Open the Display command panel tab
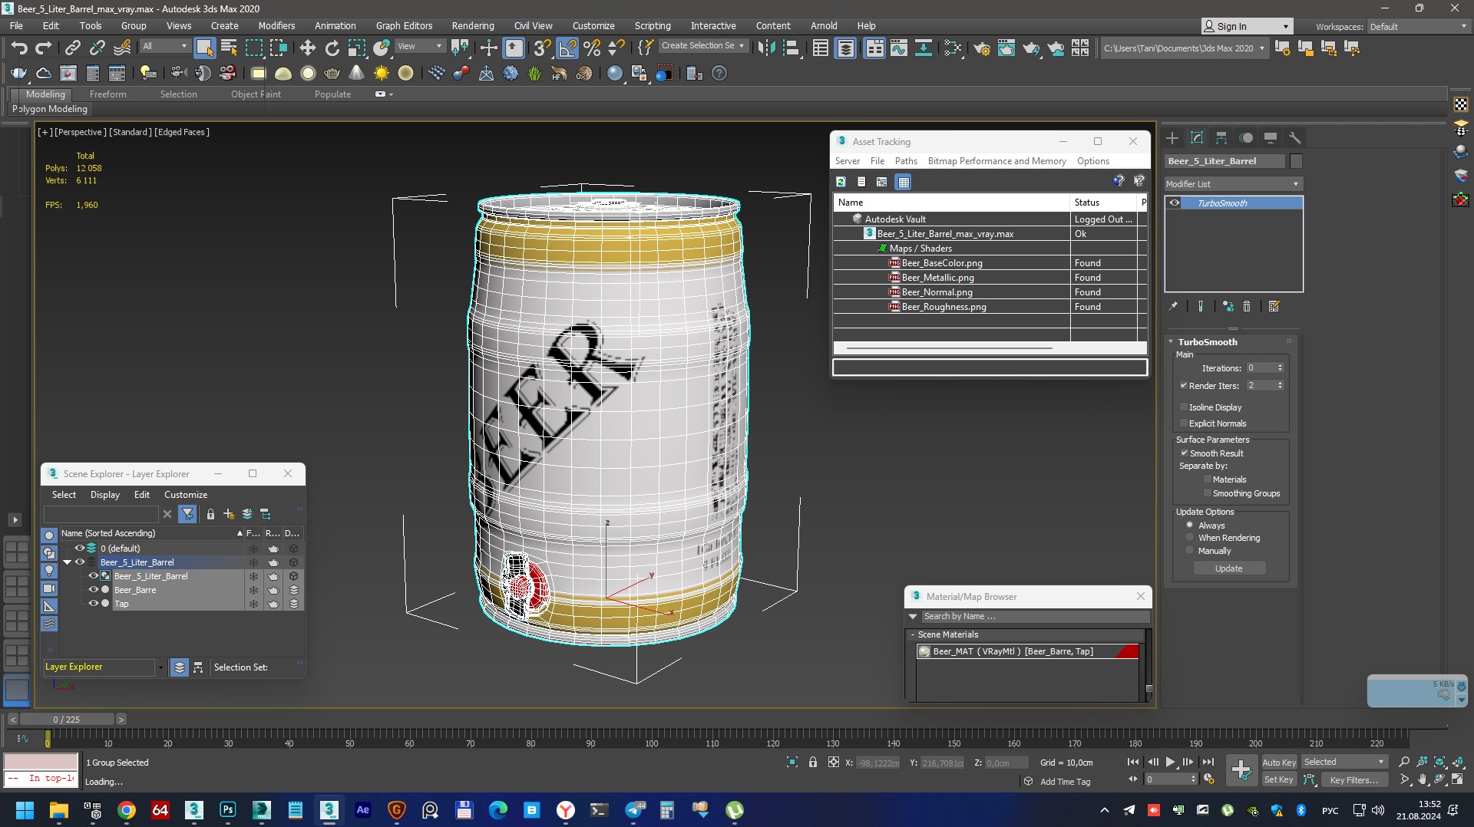Image resolution: width=1474 pixels, height=827 pixels. pos(1271,138)
